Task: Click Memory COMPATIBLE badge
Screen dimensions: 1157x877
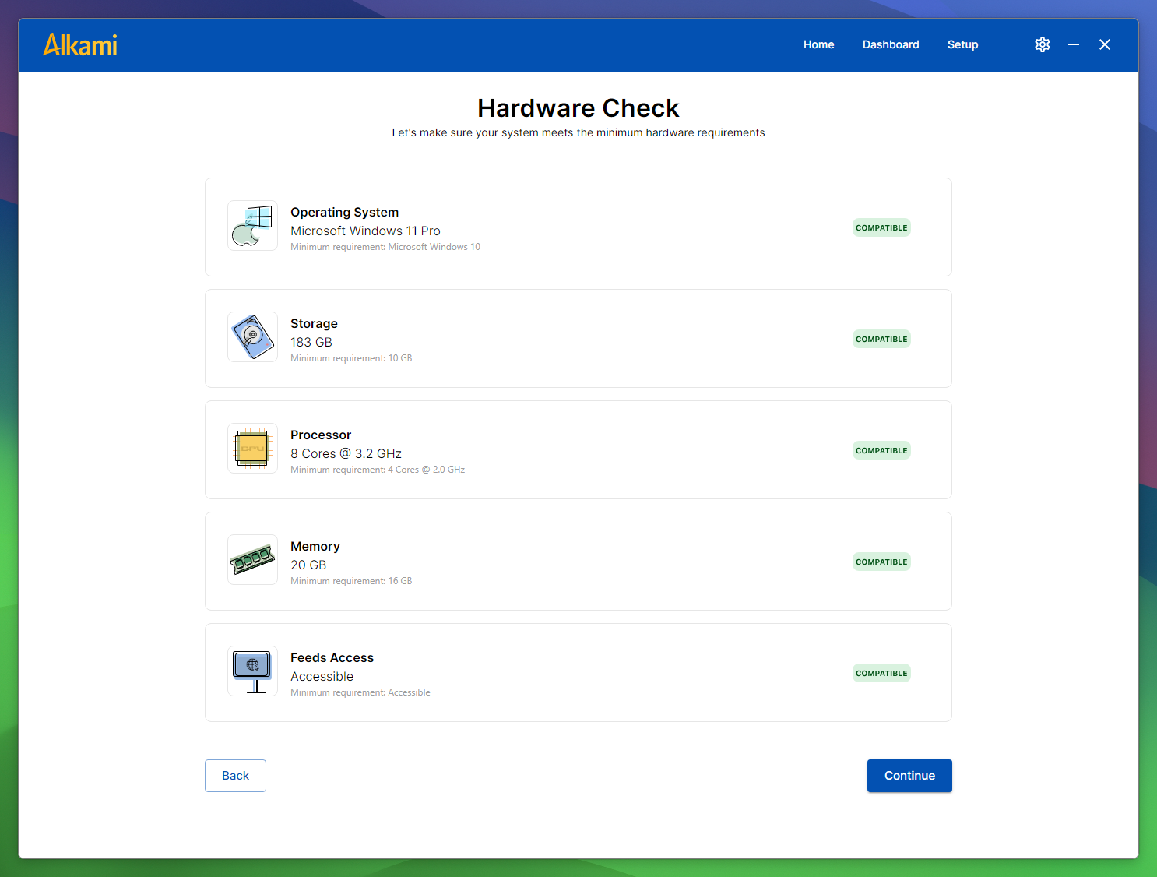Action: point(881,562)
